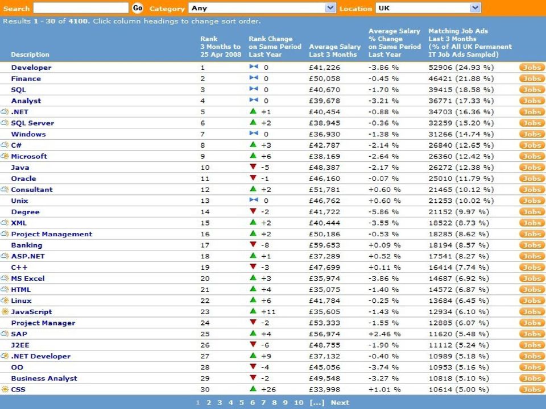The image size is (546, 409).
Task: Click the sun icon beside .NET Developer
Action: [x=5, y=356]
